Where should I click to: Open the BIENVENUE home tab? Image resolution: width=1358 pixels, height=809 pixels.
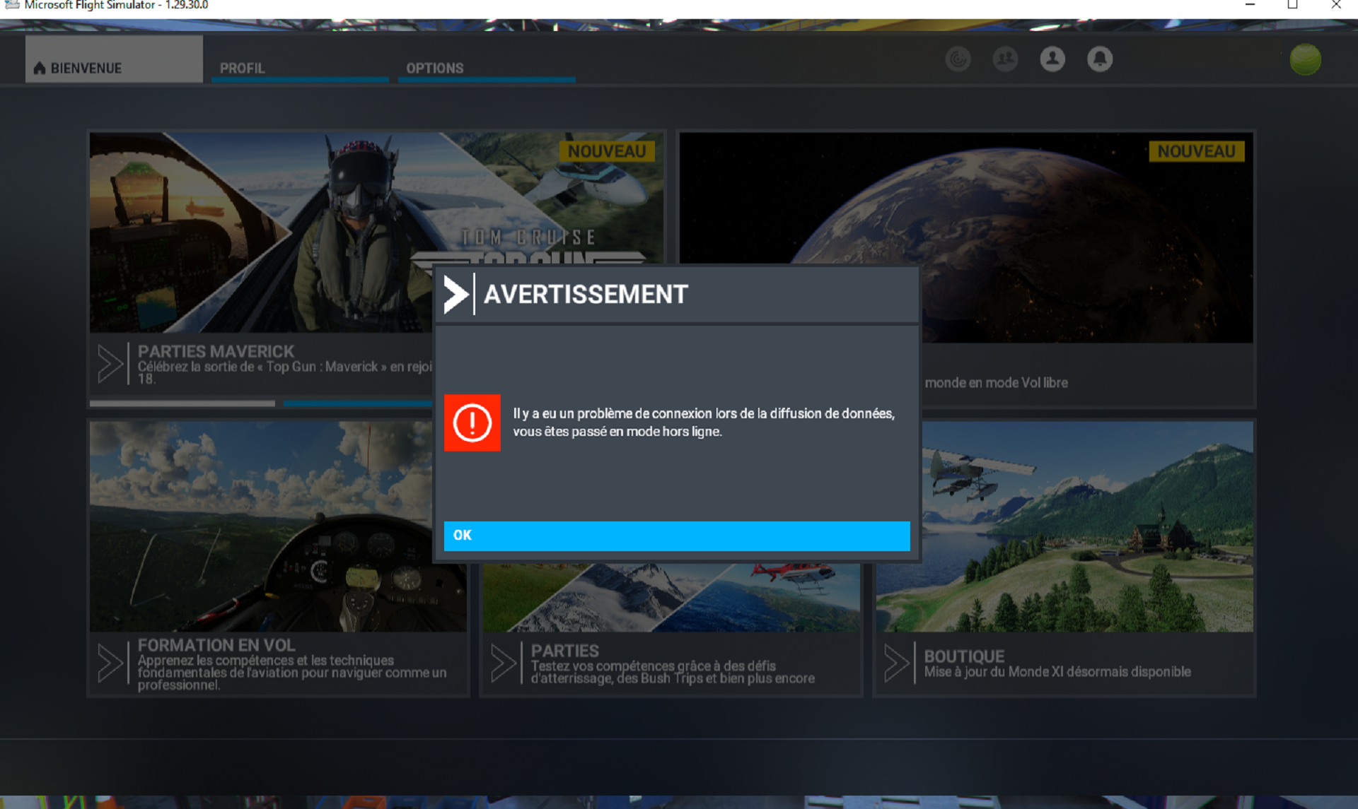click(x=114, y=59)
